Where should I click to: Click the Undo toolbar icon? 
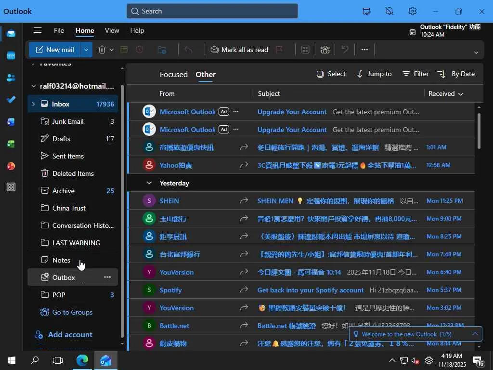click(345, 50)
